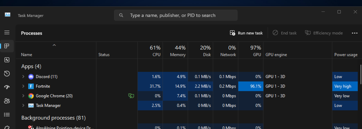Screen dimensions: 362x129
Task: Expand the Discord (11) process group
Action: coord(23,77)
